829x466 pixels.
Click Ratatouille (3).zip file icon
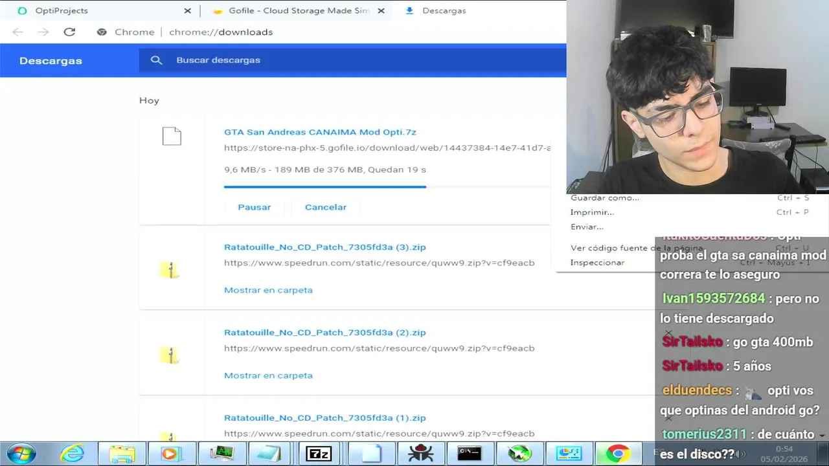pos(170,269)
